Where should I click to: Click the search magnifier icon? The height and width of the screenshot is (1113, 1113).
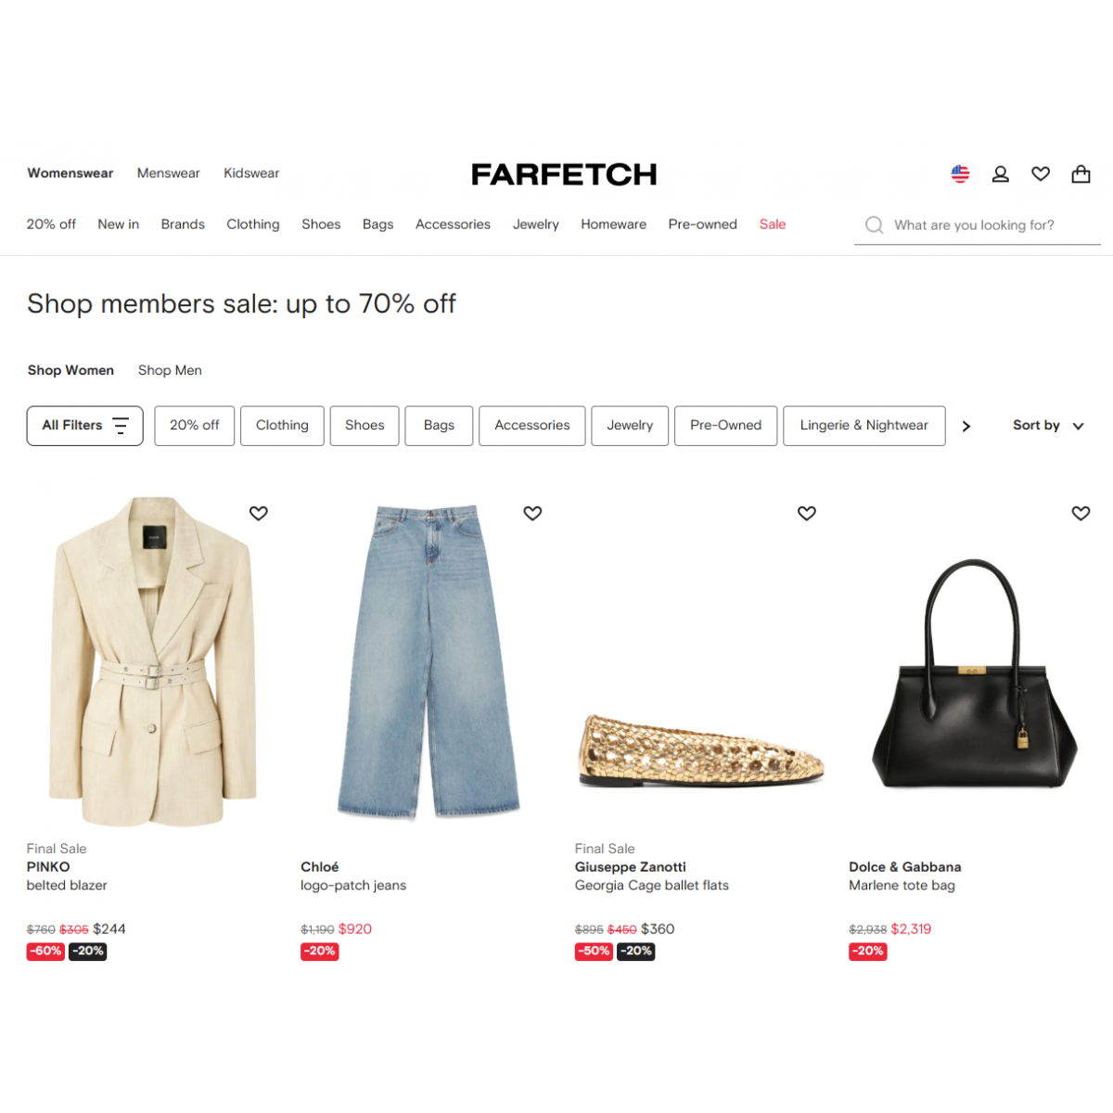tap(874, 224)
